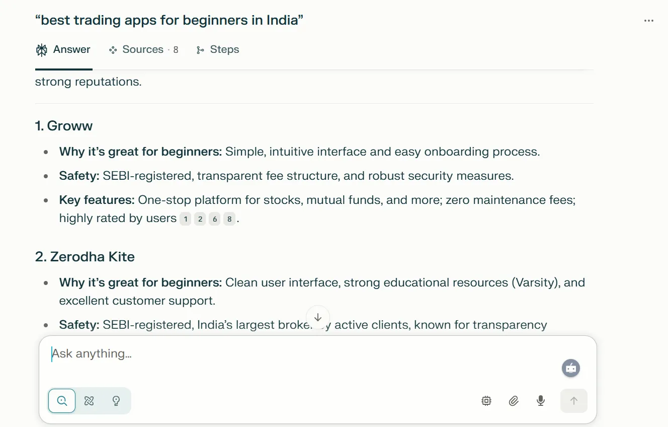The height and width of the screenshot is (427, 668).
Task: Open citation 2 in Groww section
Action: coord(200,219)
